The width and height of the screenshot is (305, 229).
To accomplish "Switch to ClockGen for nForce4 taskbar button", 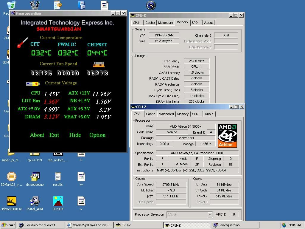I will click(41, 225).
